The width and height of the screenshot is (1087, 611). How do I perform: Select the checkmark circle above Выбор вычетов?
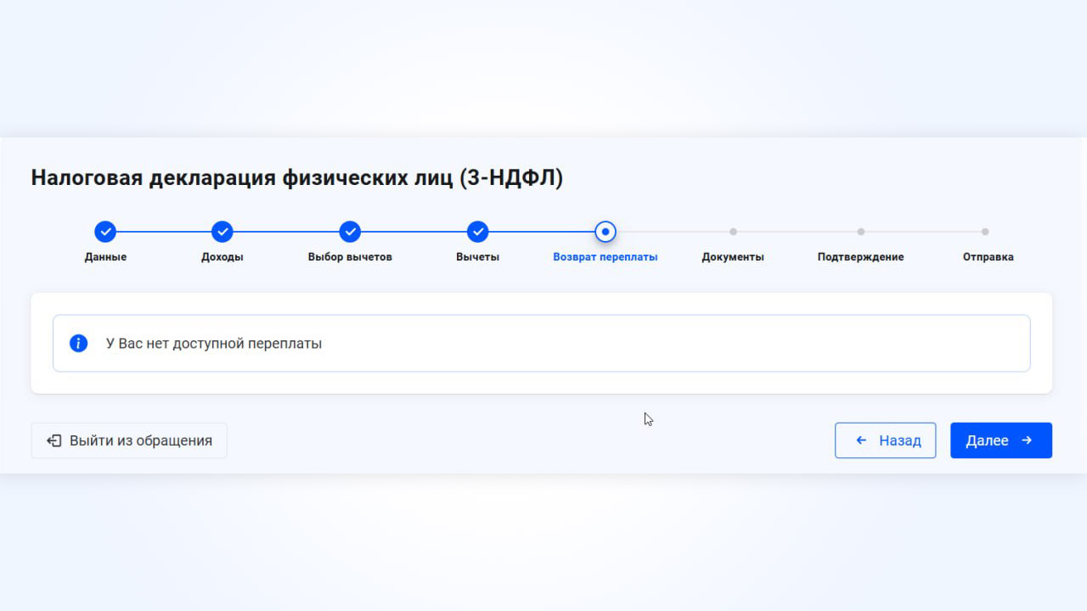click(x=350, y=232)
